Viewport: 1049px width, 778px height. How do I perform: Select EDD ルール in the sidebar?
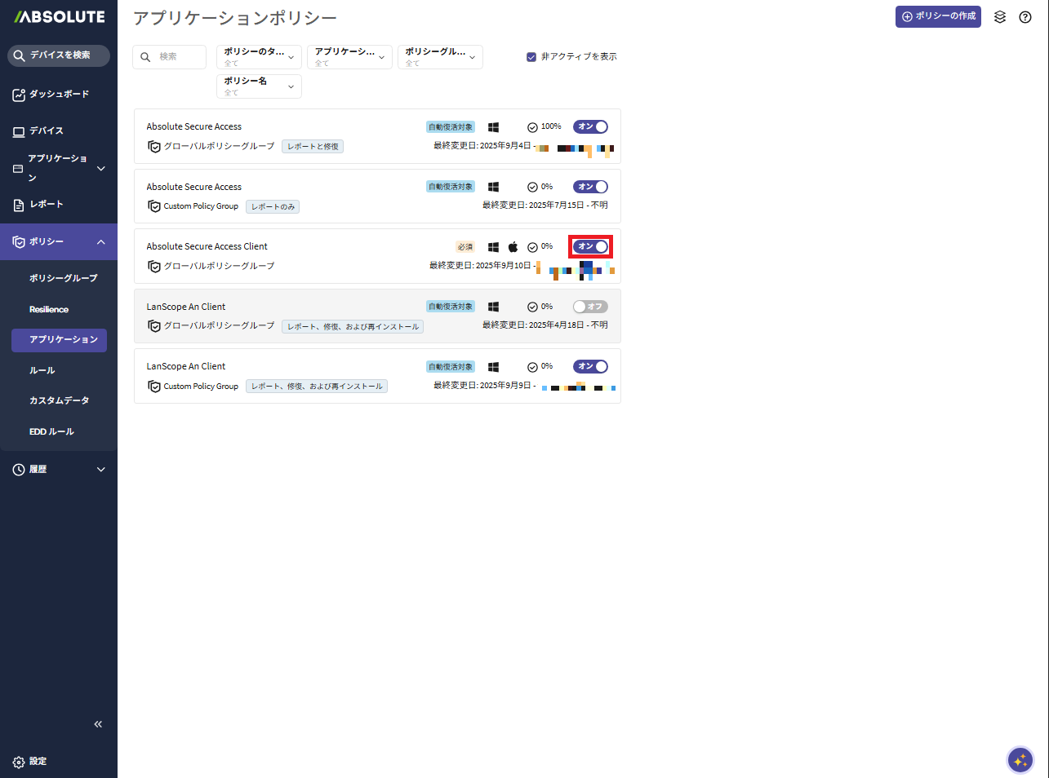pos(51,432)
